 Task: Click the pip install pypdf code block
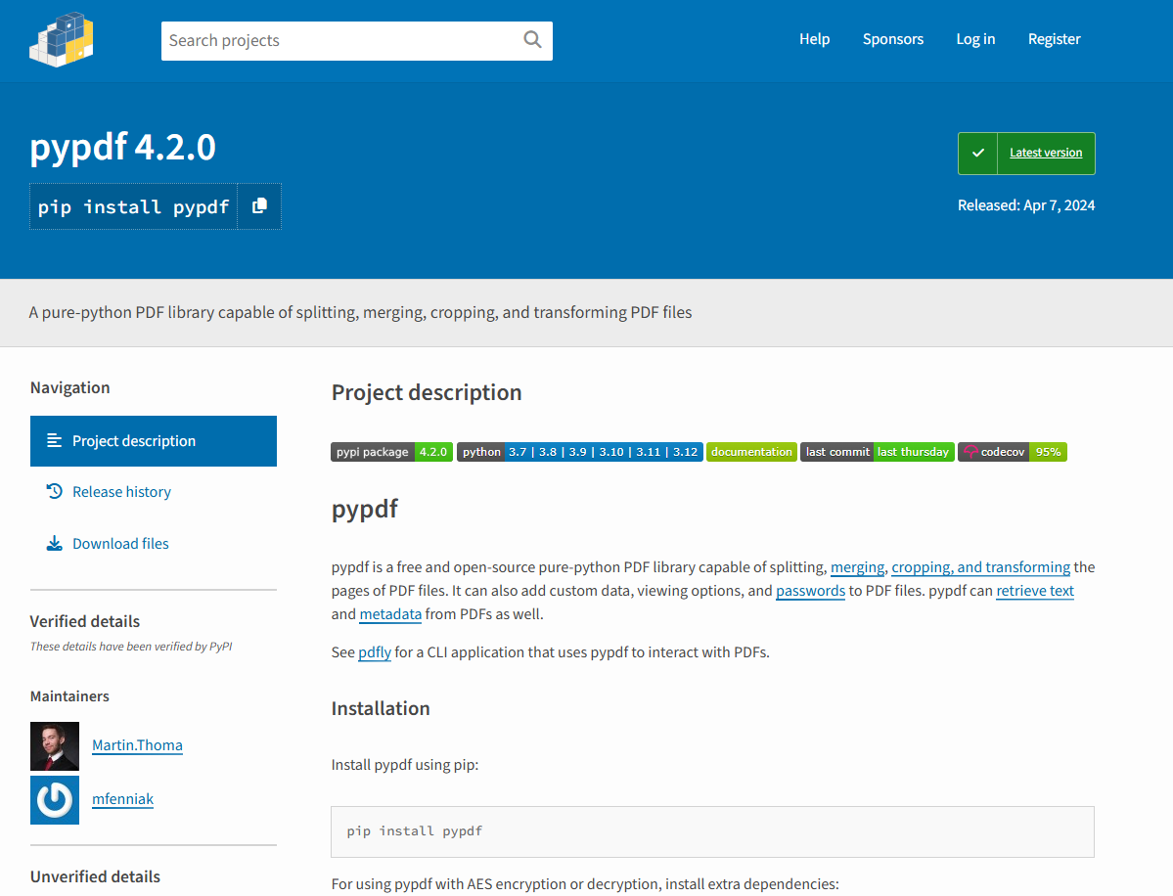712,831
